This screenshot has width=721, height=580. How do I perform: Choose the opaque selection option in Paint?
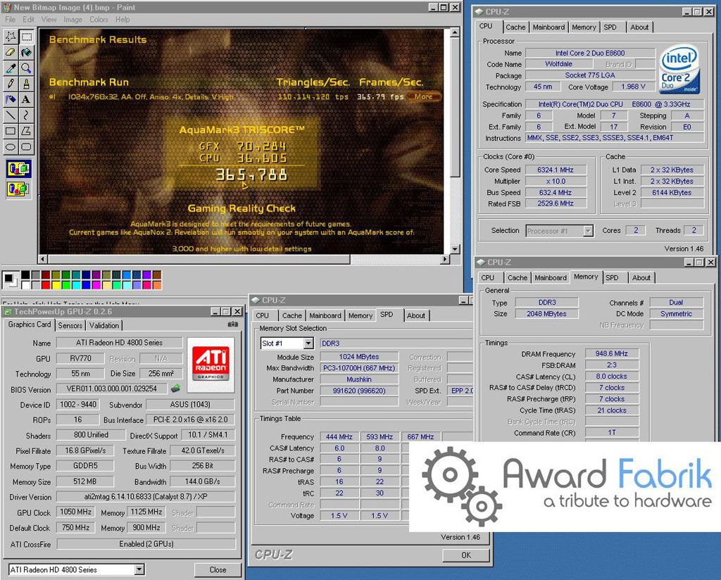click(x=18, y=169)
